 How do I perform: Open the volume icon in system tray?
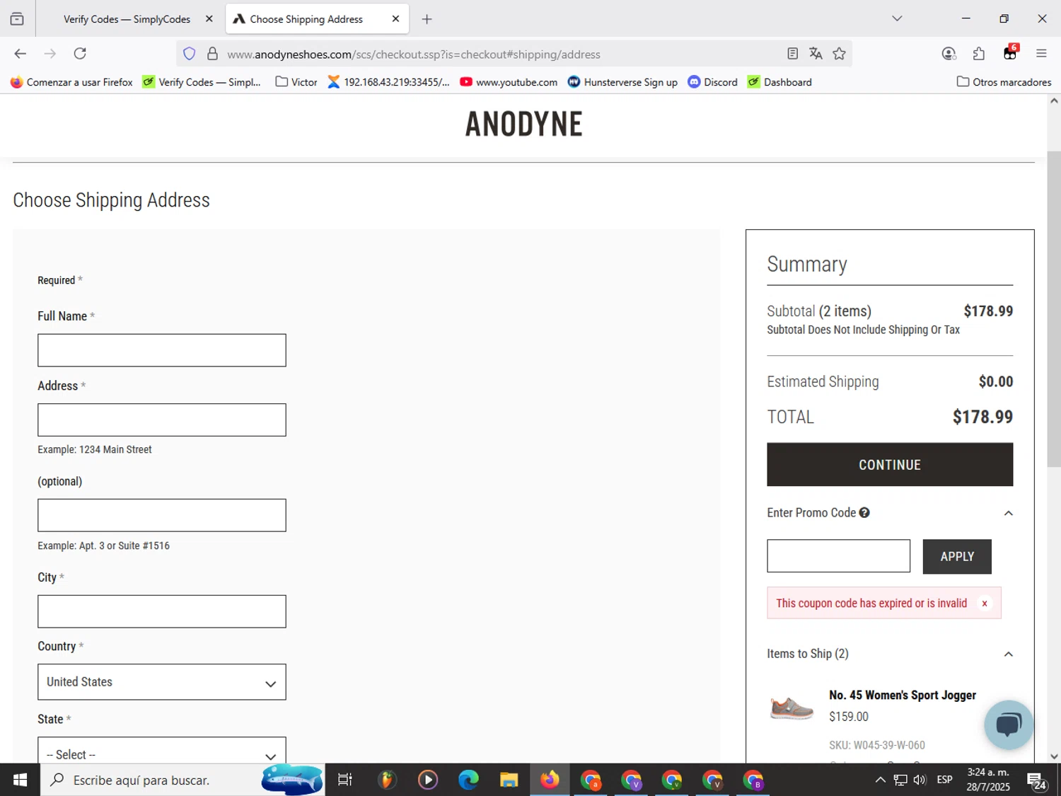click(920, 780)
